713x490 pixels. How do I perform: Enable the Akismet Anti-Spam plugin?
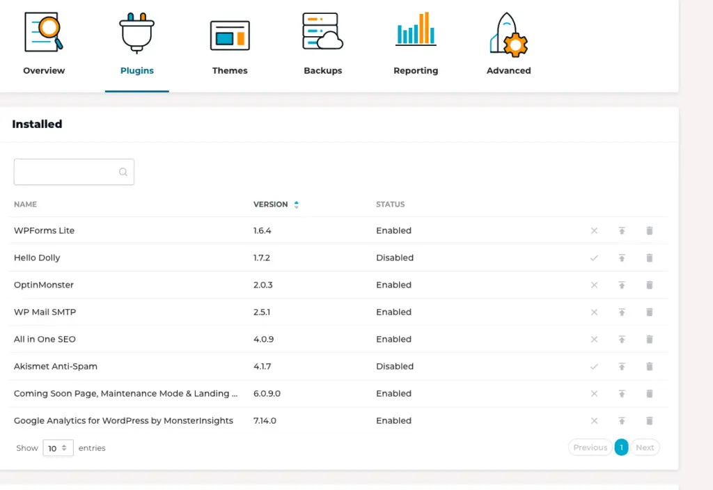(x=594, y=366)
